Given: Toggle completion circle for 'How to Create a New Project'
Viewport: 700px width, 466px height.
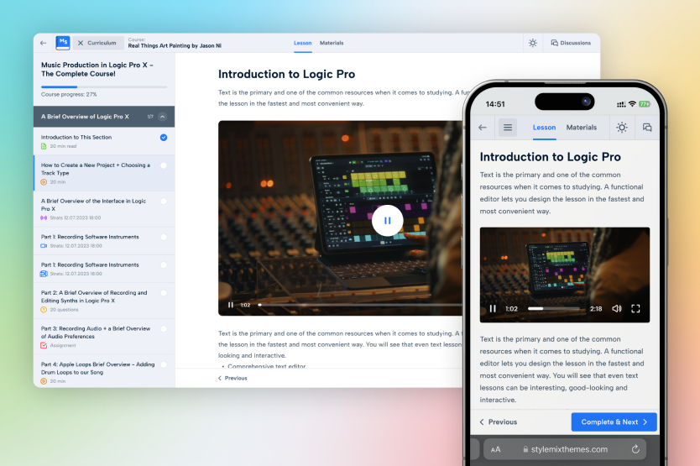Looking at the screenshot, I should coord(163,166).
